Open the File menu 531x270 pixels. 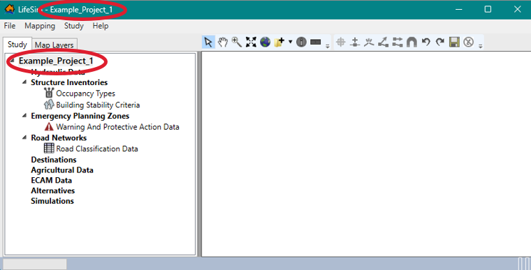coord(10,26)
